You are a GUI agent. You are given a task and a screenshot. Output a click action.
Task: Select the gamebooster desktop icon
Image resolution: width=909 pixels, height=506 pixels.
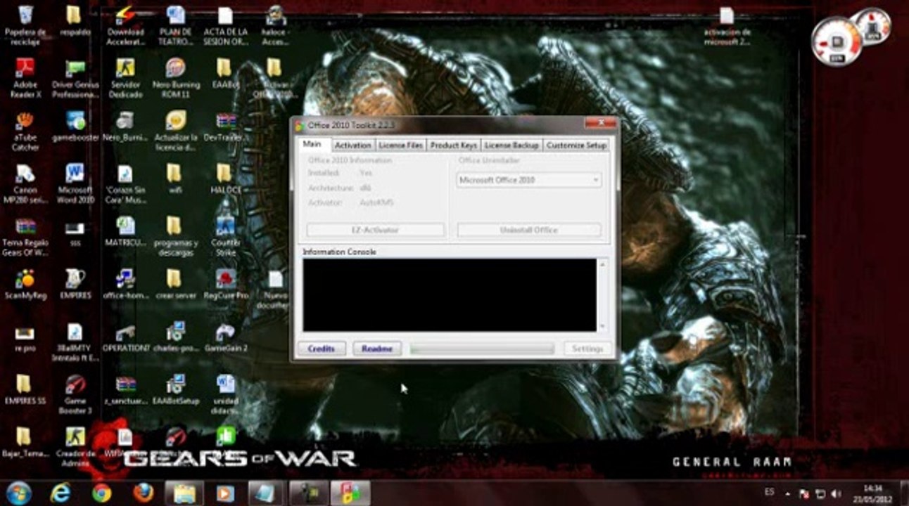click(x=75, y=126)
